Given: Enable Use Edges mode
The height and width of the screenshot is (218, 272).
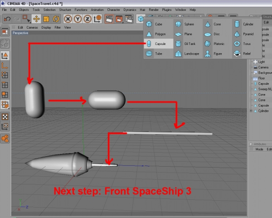Looking at the screenshot, I should [x=5, y=85].
